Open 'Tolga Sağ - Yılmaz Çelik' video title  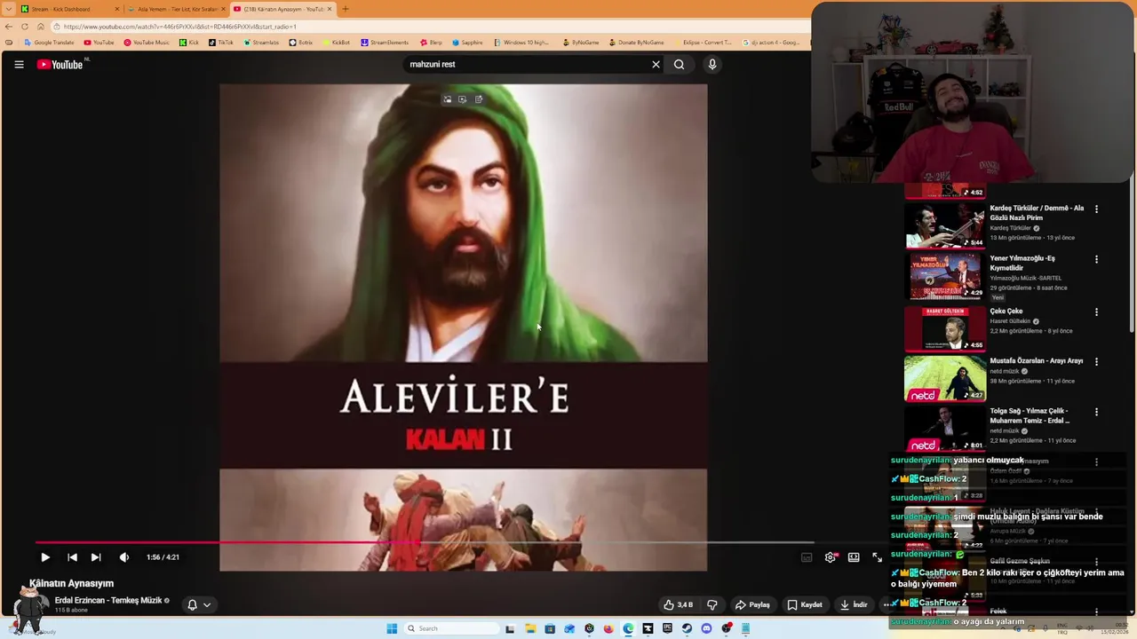click(x=1030, y=416)
